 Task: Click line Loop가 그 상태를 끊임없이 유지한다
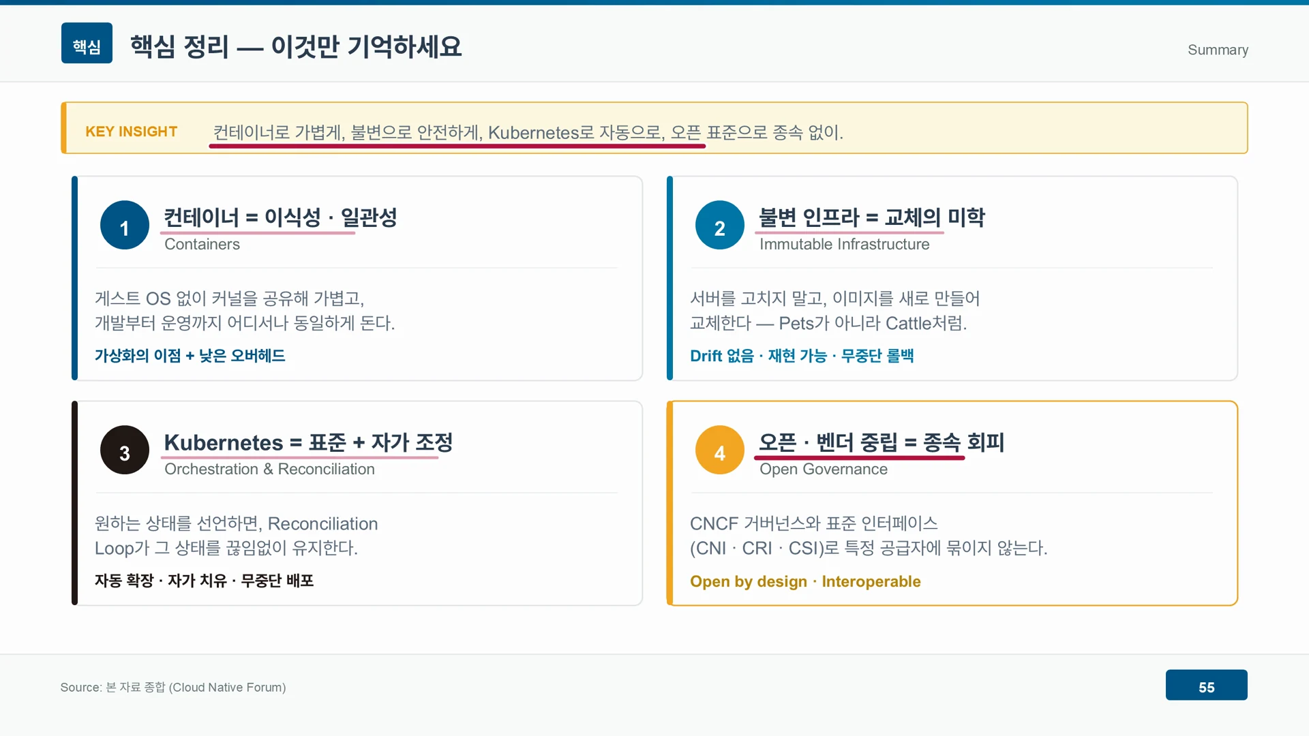(226, 548)
